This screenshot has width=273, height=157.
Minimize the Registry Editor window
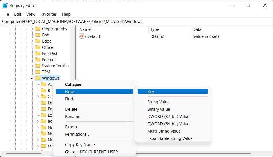pyautogui.click(x=232, y=5)
